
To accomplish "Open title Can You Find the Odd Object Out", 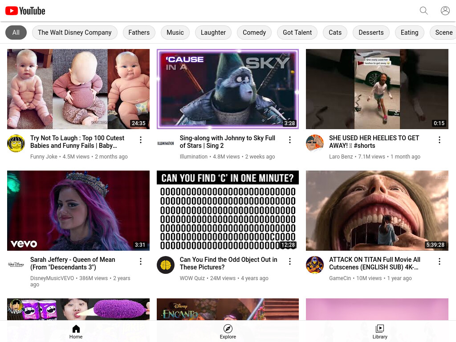I will (x=228, y=263).
